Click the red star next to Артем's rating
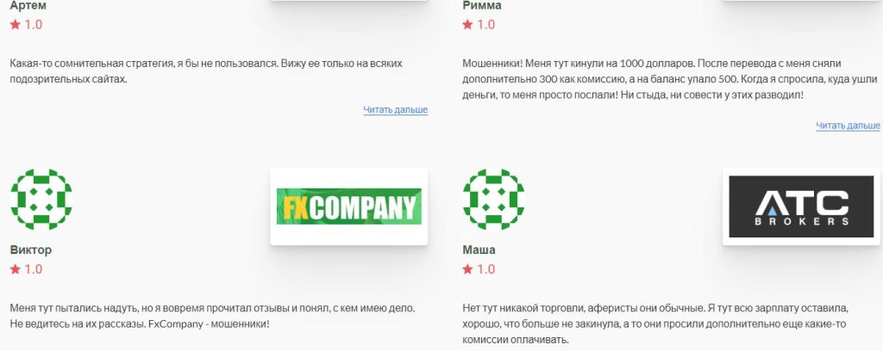This screenshot has height=351, width=883. [x=16, y=24]
